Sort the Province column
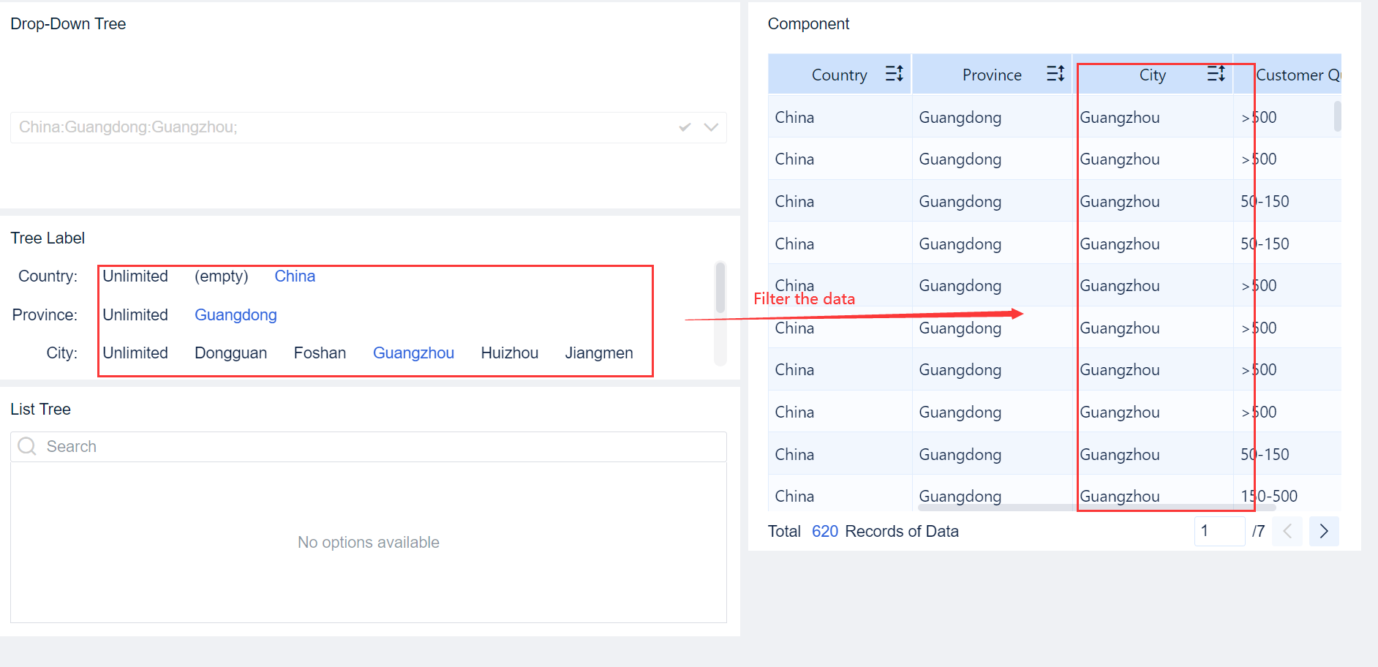This screenshot has height=667, width=1378. tap(1055, 73)
